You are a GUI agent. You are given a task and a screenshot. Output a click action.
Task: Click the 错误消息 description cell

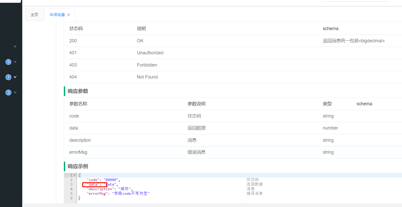click(196, 152)
